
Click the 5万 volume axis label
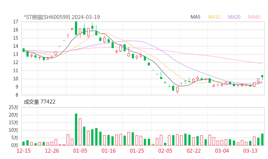tap(15, 138)
